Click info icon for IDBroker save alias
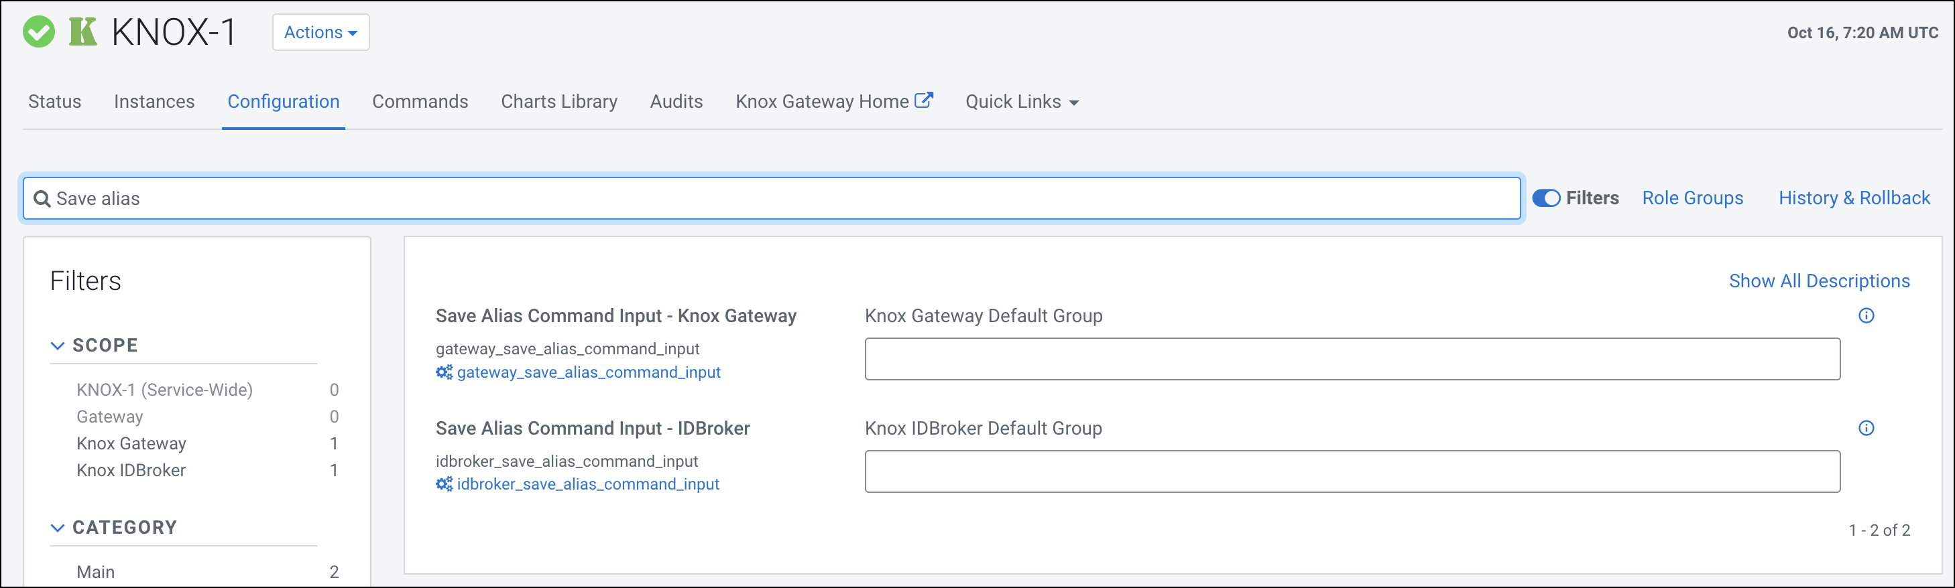Screen dimensions: 1955x588 click(x=1865, y=428)
